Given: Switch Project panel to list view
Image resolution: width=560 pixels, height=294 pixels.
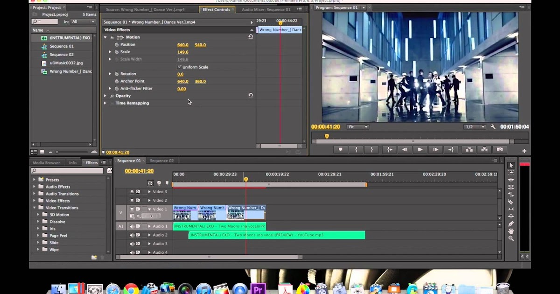Looking at the screenshot, I should click(x=34, y=152).
